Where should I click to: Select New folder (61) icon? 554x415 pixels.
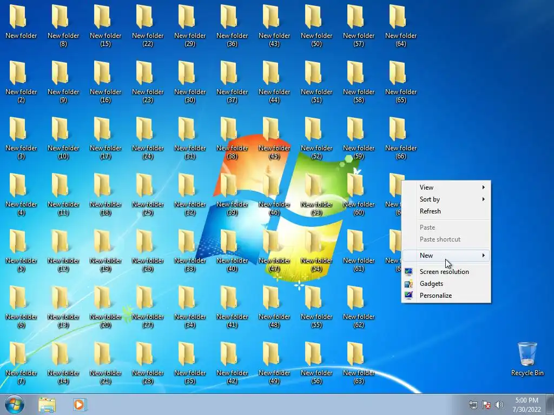tap(355, 242)
